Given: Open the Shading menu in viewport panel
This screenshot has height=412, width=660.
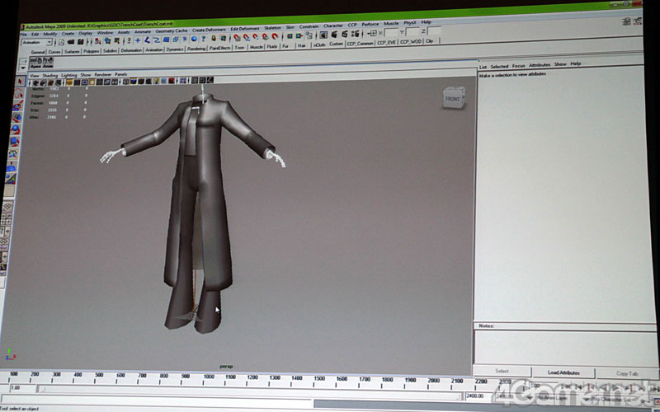Looking at the screenshot, I should (49, 75).
